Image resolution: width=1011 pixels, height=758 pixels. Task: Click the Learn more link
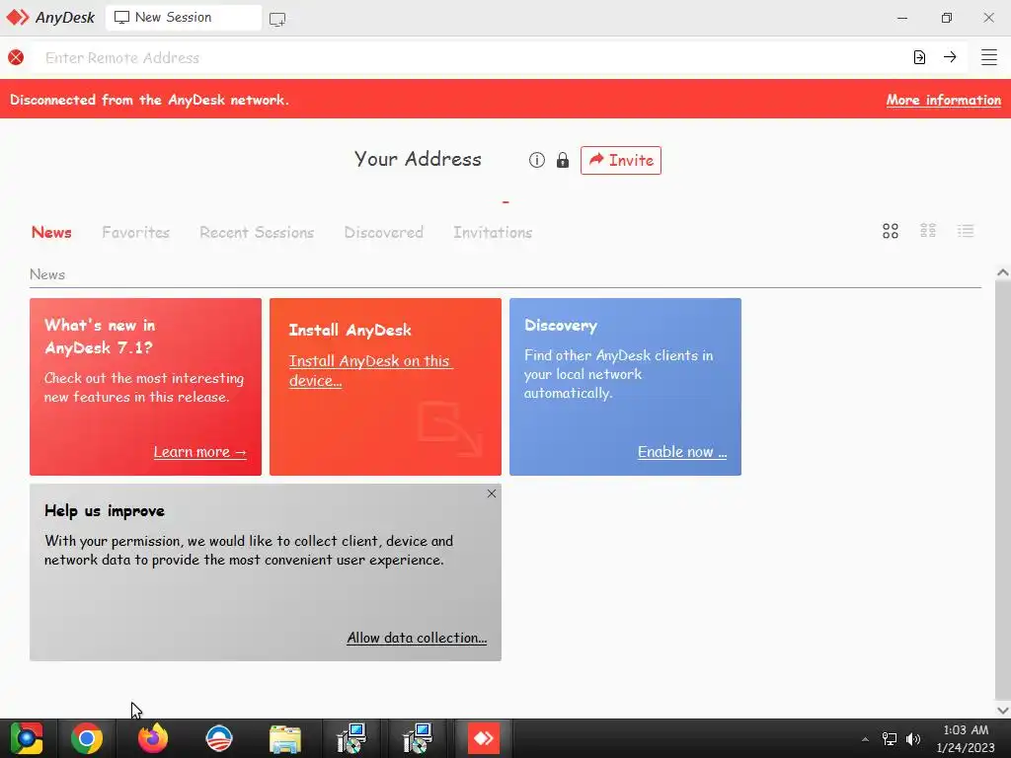pyautogui.click(x=199, y=452)
